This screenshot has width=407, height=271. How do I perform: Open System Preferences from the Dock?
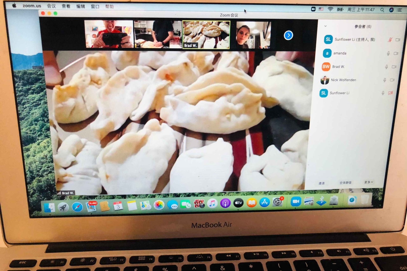[277, 202]
